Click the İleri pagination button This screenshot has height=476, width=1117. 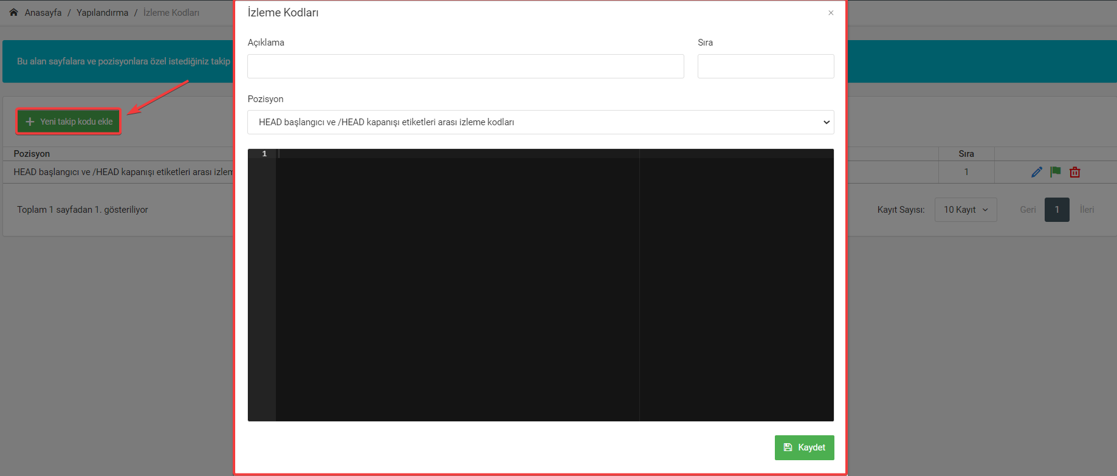point(1087,210)
